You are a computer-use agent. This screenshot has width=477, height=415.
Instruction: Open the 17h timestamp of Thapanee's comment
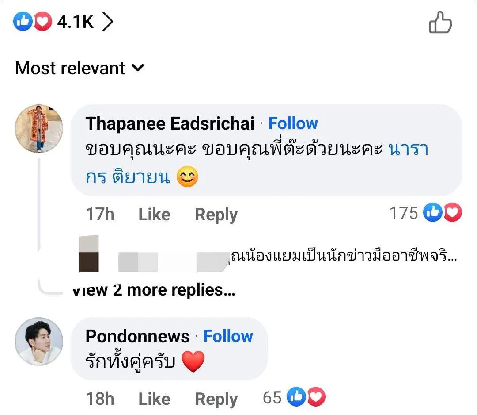tap(100, 215)
